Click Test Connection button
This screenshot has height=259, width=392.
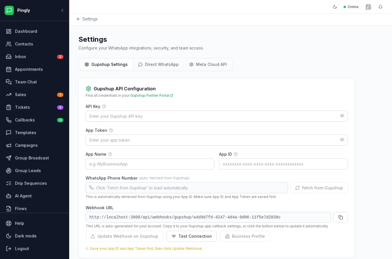click(192, 236)
